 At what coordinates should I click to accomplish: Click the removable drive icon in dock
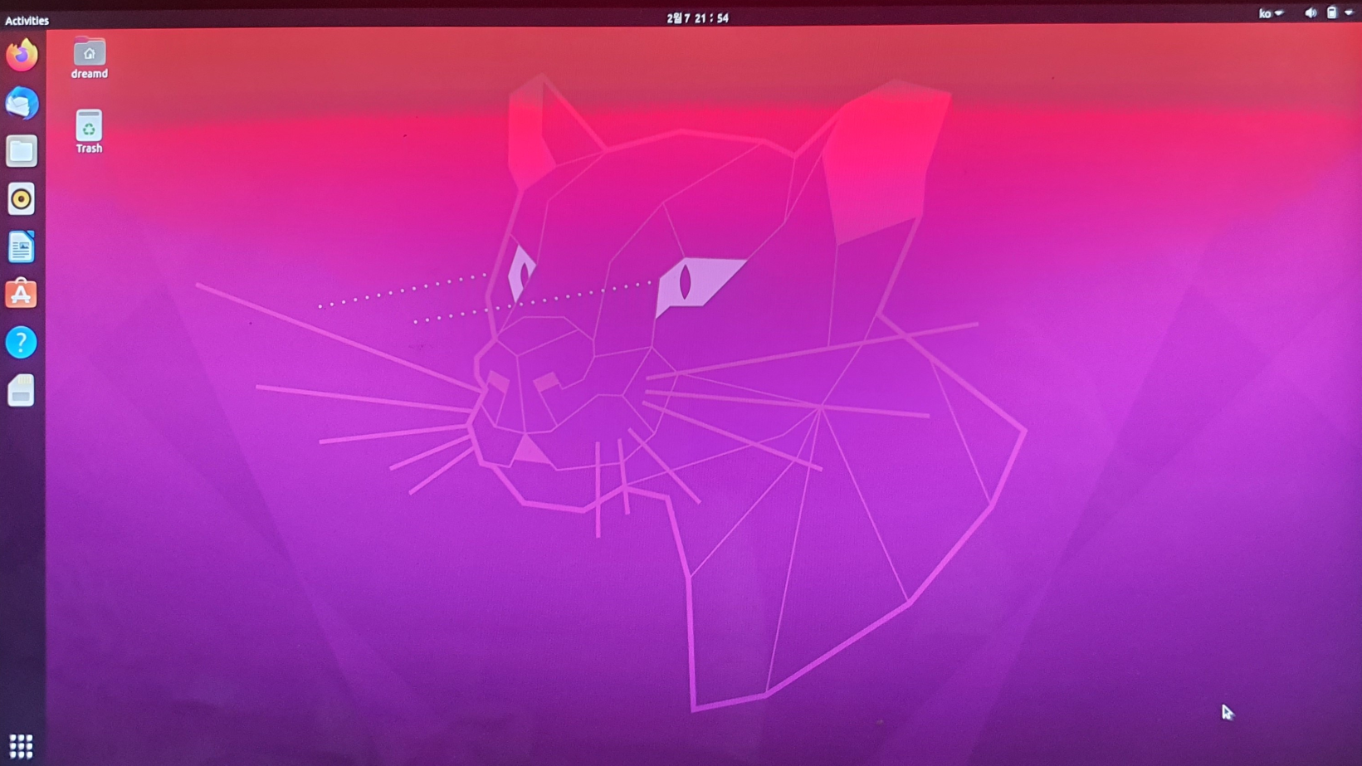(x=22, y=390)
